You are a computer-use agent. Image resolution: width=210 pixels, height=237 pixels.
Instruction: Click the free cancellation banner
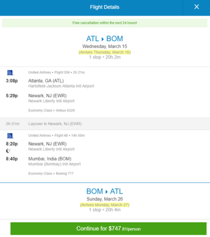[105, 23]
